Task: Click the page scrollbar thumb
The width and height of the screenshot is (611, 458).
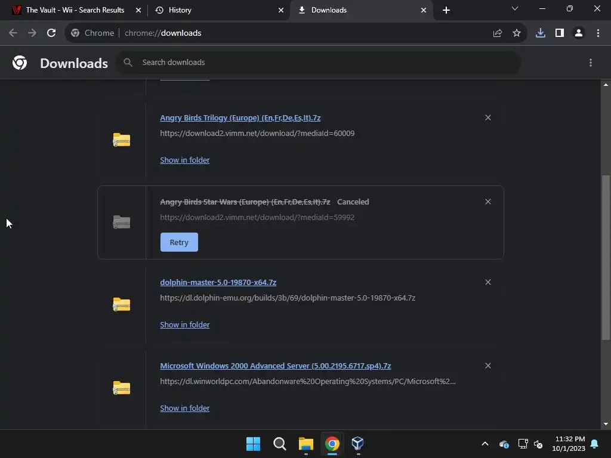Action: (606, 258)
